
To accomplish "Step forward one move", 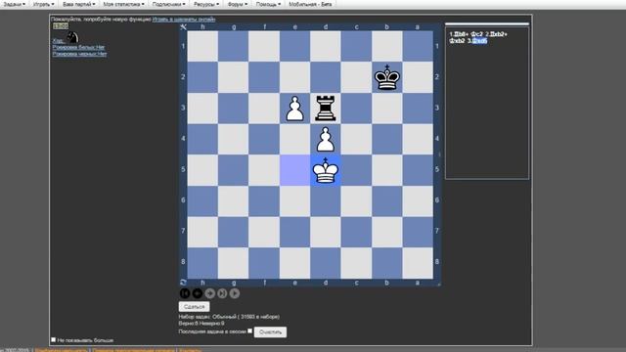I will click(210, 293).
